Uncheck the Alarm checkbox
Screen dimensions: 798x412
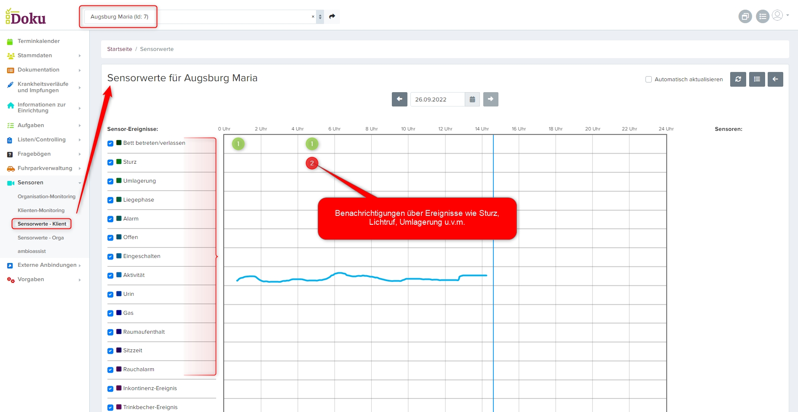pyautogui.click(x=110, y=219)
